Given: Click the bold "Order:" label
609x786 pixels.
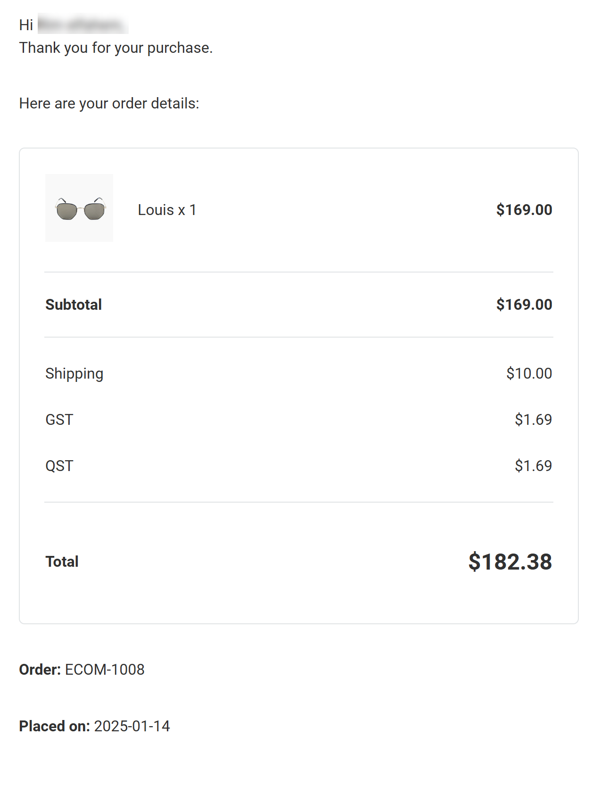Looking at the screenshot, I should point(40,670).
